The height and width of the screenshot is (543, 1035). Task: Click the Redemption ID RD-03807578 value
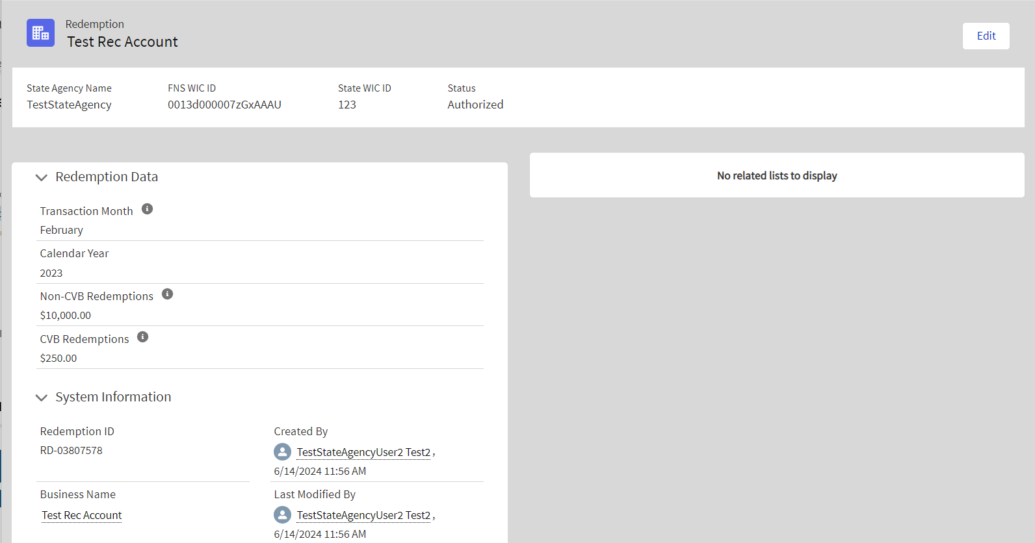click(x=72, y=450)
